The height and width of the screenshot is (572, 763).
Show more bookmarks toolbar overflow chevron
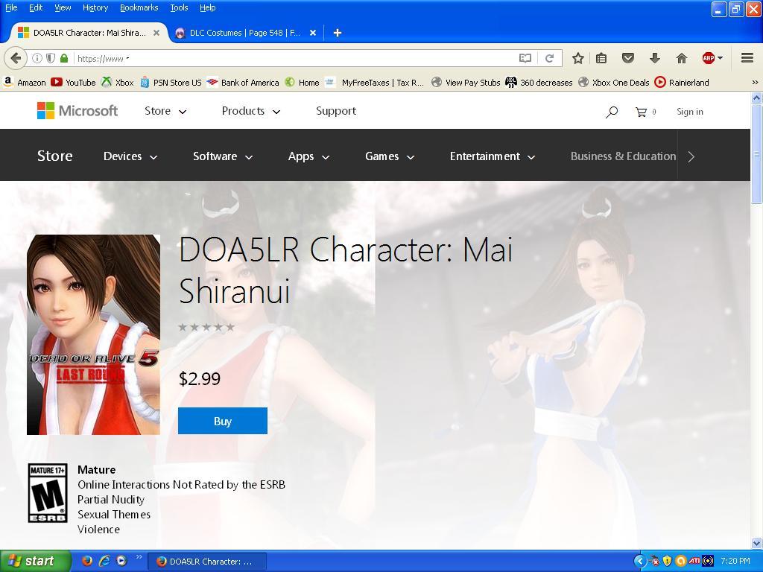(755, 82)
